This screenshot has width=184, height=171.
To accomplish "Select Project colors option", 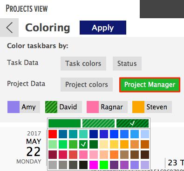I will pos(87,85).
